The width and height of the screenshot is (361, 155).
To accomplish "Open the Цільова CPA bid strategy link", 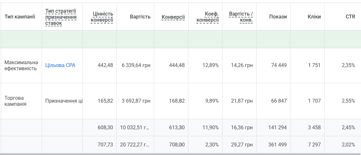I will [x=60, y=65].
